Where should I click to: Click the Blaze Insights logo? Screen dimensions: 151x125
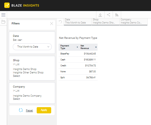point(22,5)
